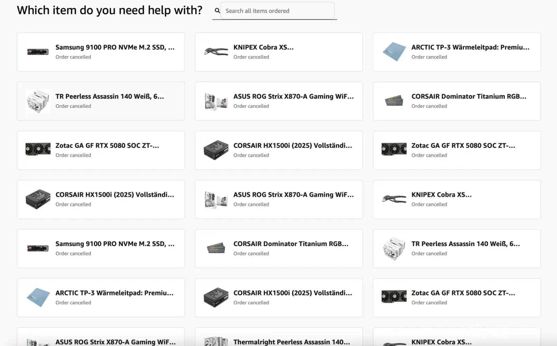Click the KNIPEX Cobra pliers image in top row
The height and width of the screenshot is (346, 557).
216,52
